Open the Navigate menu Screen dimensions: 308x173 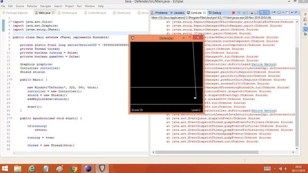coord(46,6)
